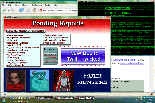
Task: Open the Windows Start orb
Action: (4, 100)
